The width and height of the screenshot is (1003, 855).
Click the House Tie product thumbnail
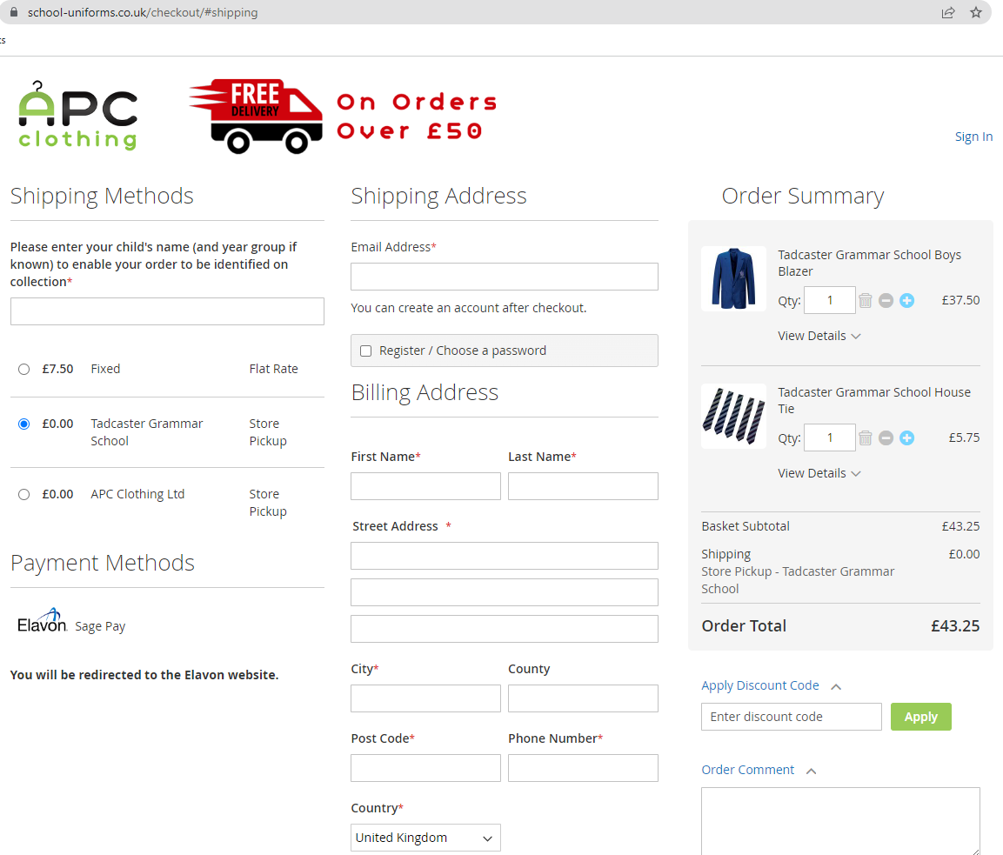733,417
